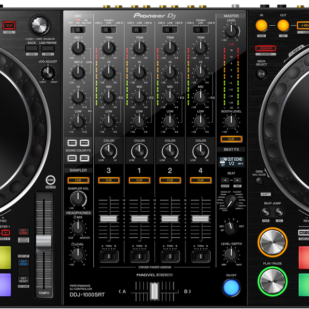
Task: Click the Beat Jump right arrow button
Action: [279, 212]
